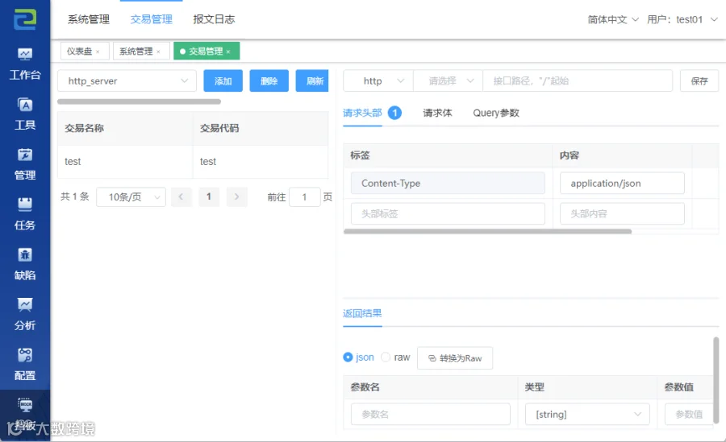The width and height of the screenshot is (726, 442).
Task: Click the 刷新 button
Action: tap(312, 81)
